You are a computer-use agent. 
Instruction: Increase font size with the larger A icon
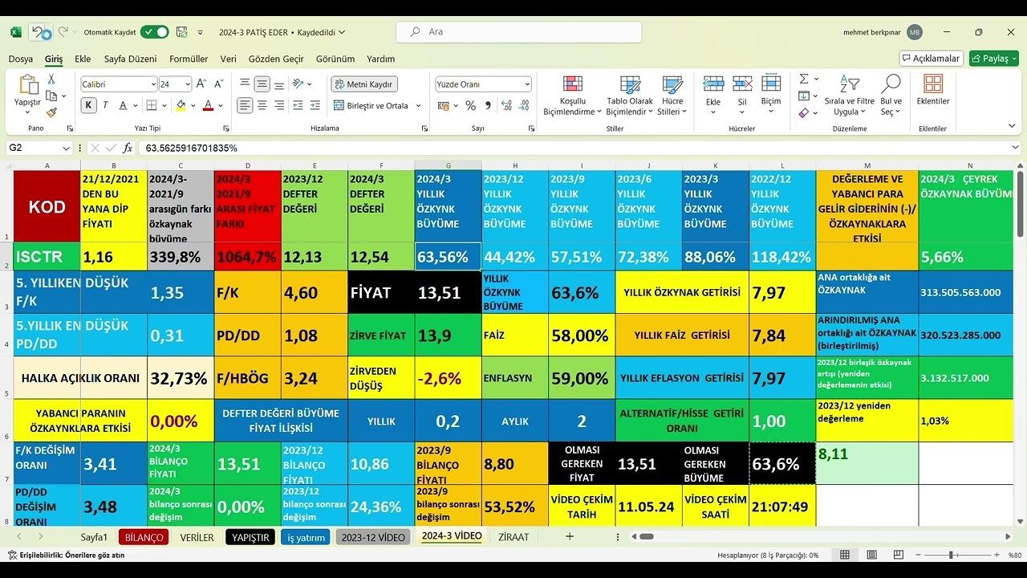(x=201, y=83)
